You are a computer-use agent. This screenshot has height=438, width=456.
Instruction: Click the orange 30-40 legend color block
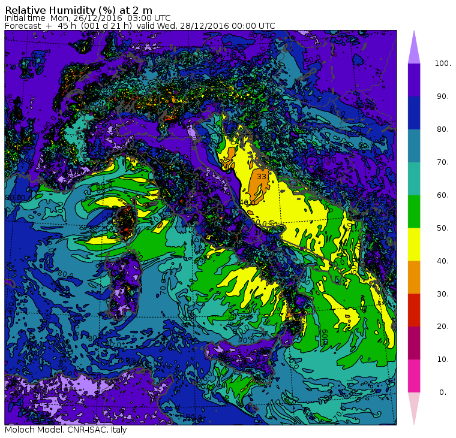[414, 277]
